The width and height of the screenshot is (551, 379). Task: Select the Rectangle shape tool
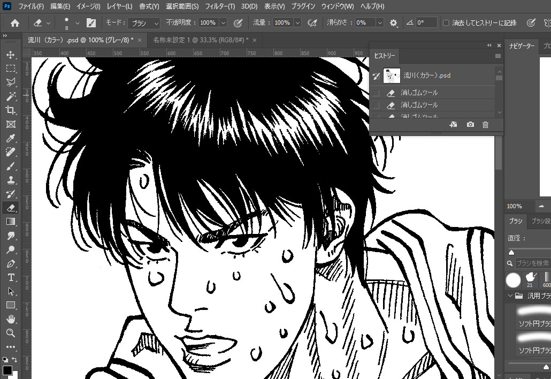(11, 305)
